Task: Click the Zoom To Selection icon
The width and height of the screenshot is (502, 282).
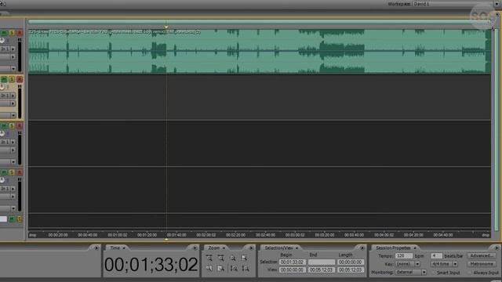Action: tap(245, 258)
